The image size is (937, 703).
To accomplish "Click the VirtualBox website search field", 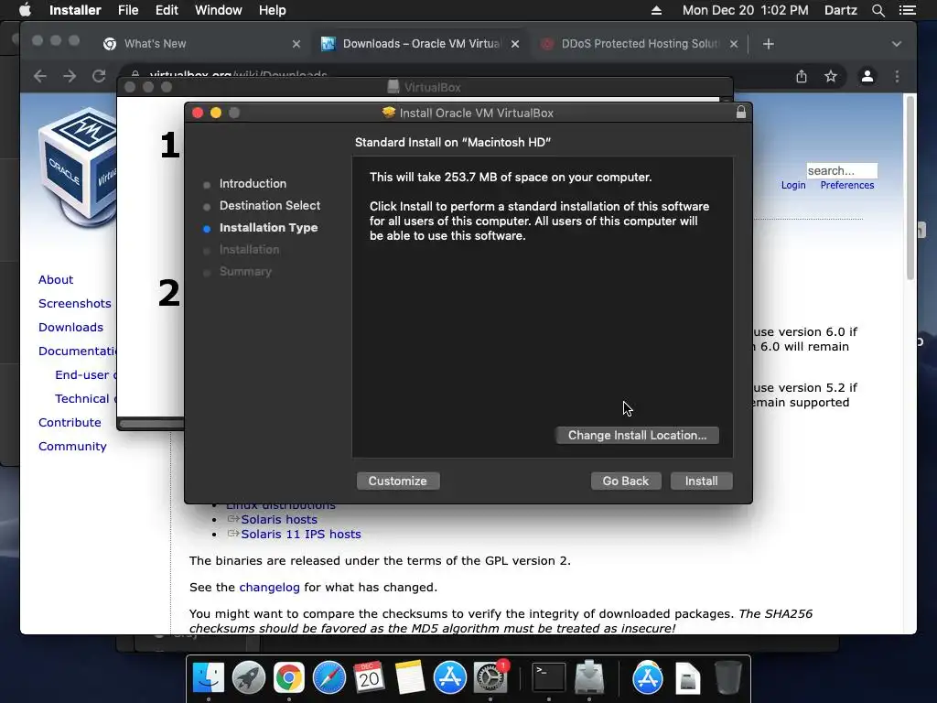I will 842,171.
